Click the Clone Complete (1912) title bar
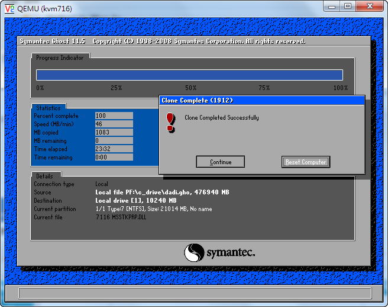Viewport: 388px width, 307px height. tap(262, 100)
